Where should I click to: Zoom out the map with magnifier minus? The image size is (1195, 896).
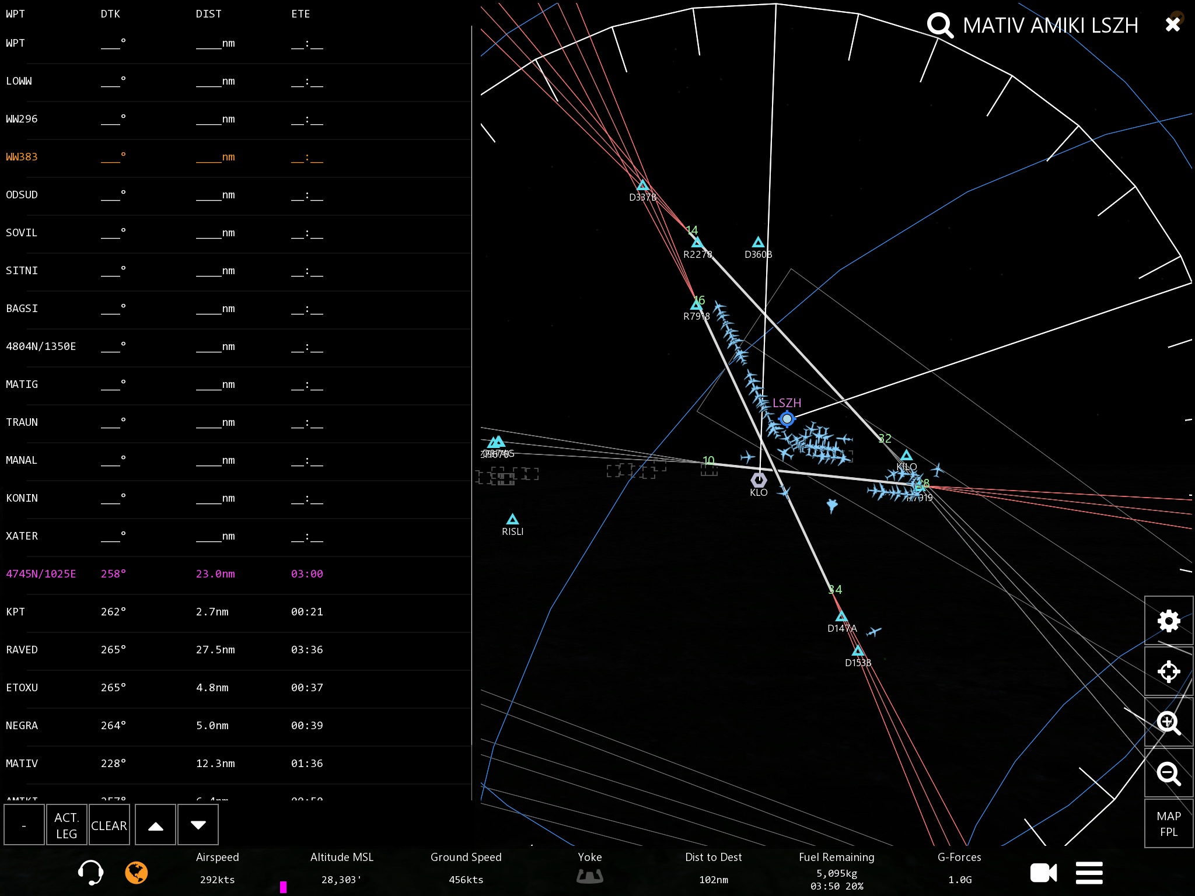[1168, 773]
